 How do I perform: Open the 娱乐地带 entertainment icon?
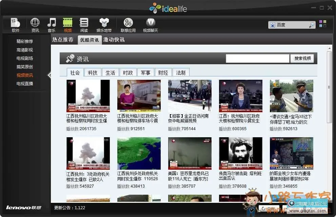click(x=104, y=23)
